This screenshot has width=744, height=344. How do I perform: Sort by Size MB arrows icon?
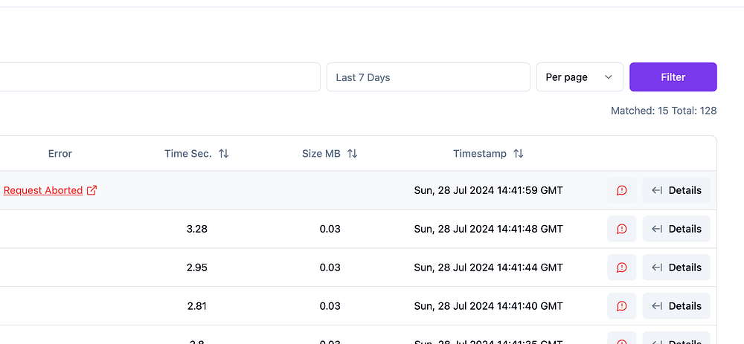click(353, 154)
